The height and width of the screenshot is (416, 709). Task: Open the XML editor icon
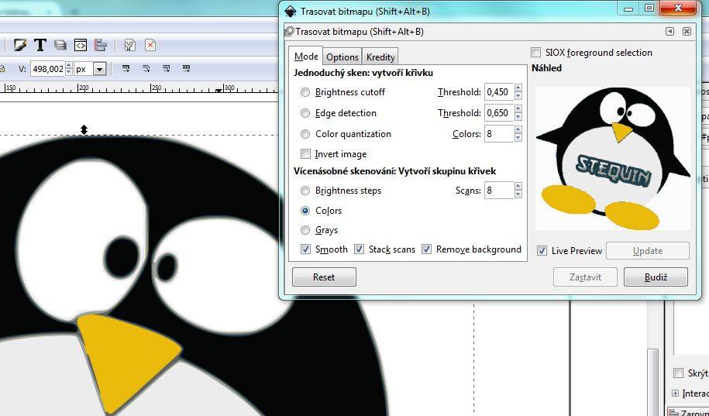(x=81, y=45)
